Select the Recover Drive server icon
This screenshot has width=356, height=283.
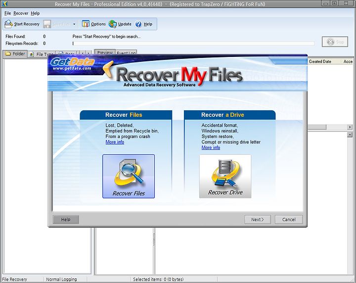225,176
